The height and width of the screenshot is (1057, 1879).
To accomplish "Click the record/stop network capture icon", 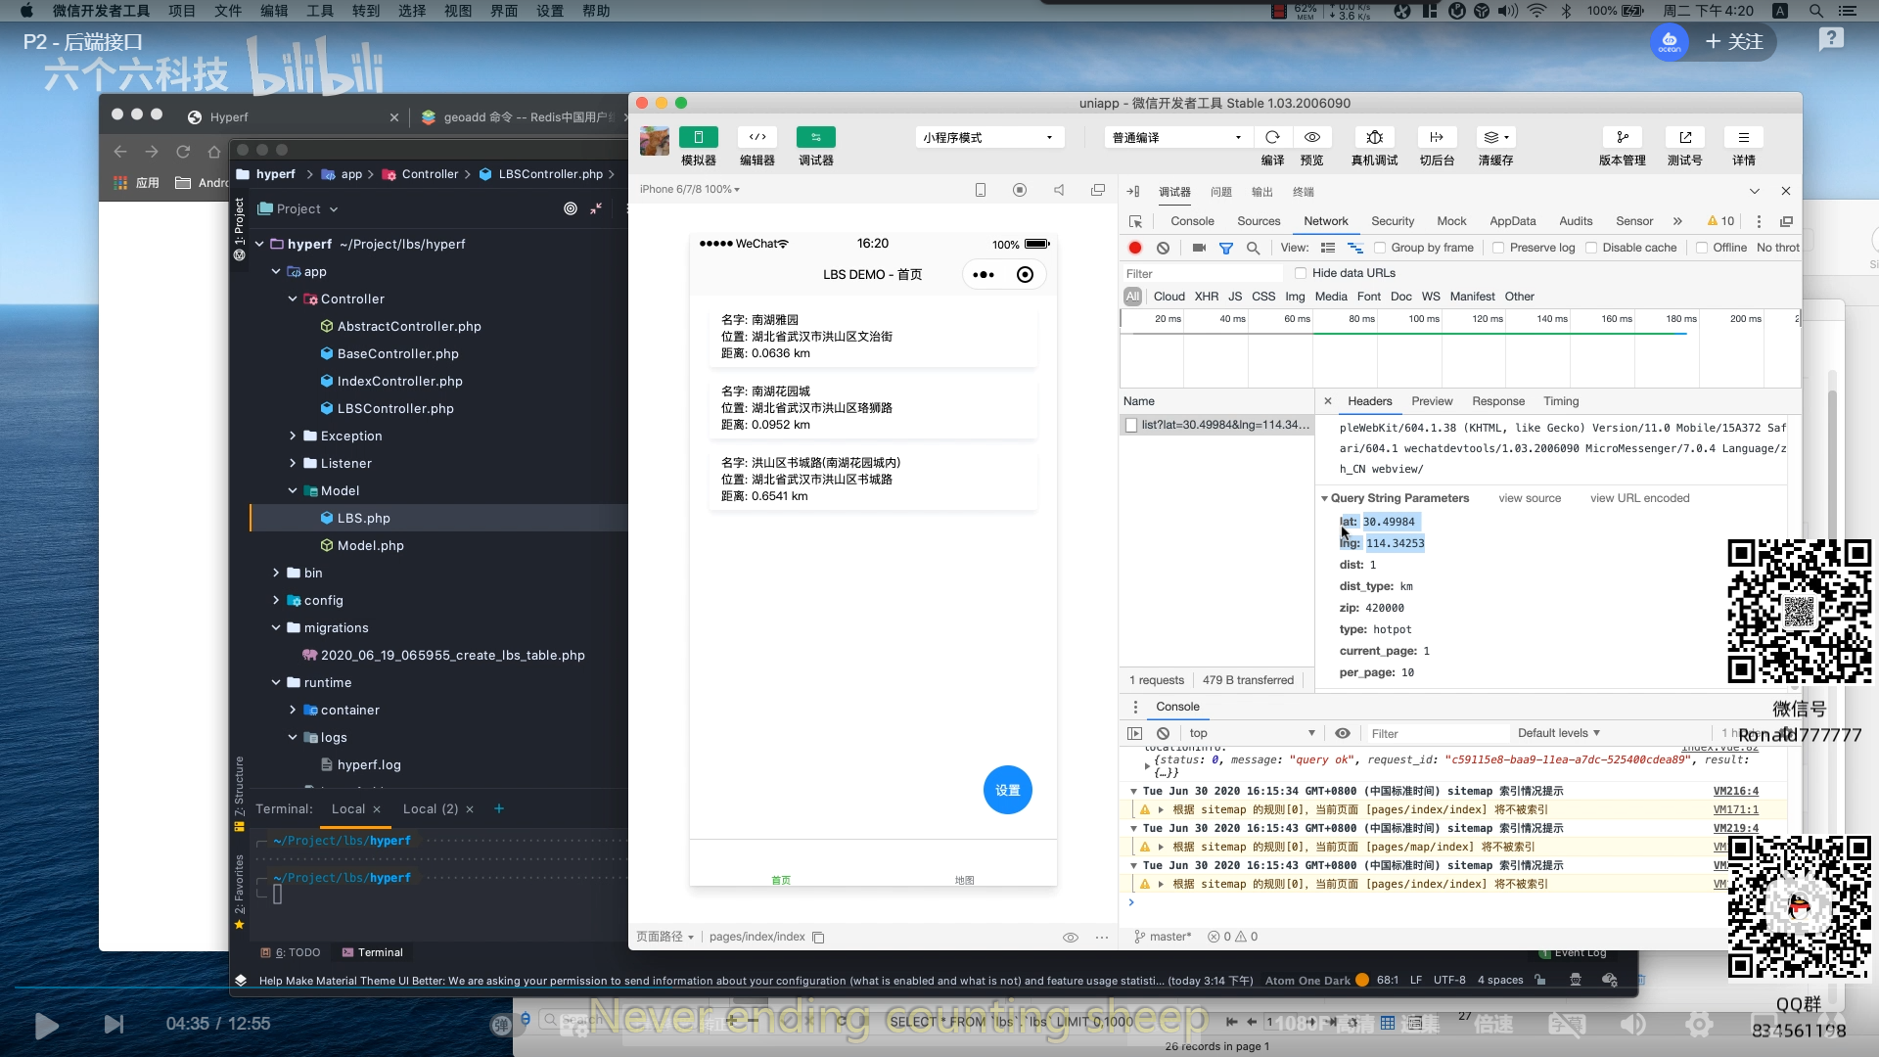I will 1134,247.
